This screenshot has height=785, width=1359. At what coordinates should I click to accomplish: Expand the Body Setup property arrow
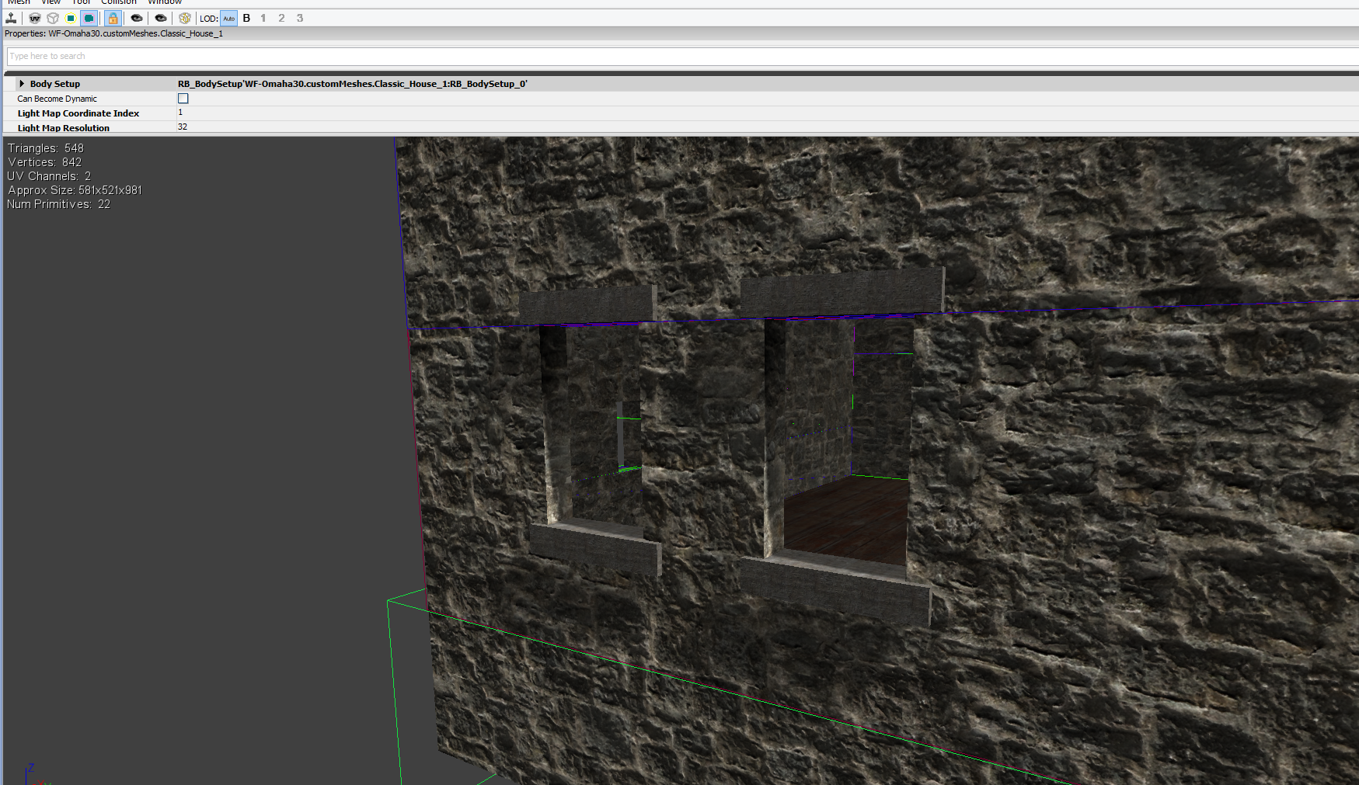pos(22,84)
